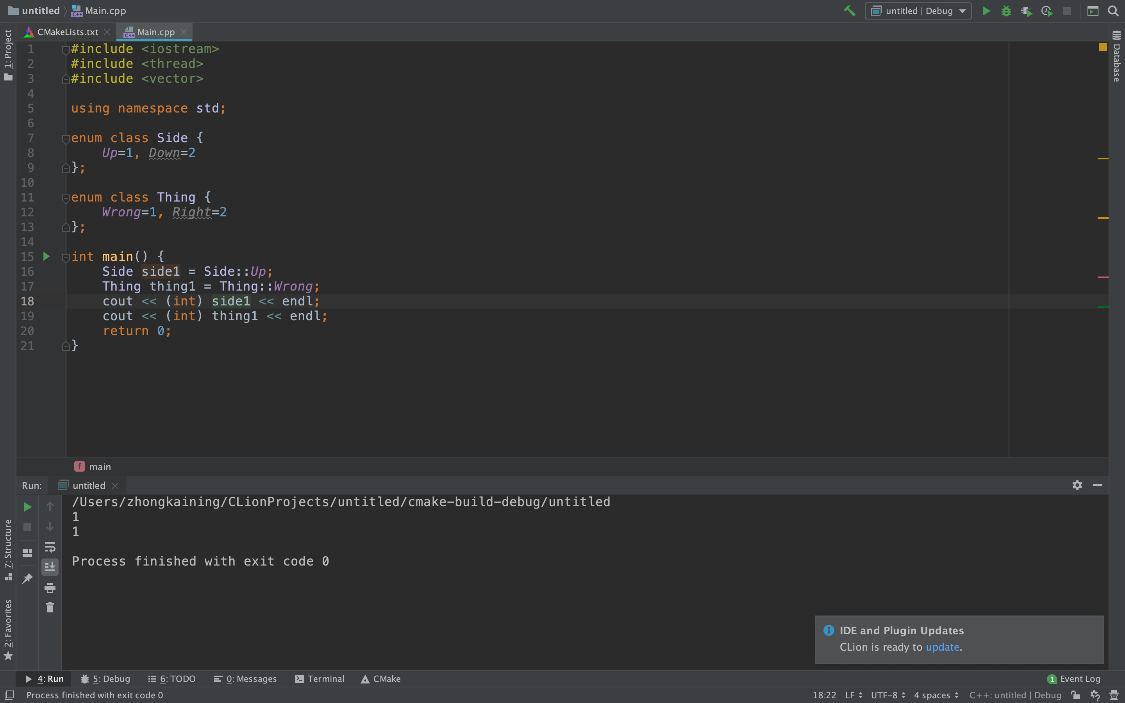
Task: Open C++: untitled | Debug resolve context selector
Action: tap(1015, 695)
